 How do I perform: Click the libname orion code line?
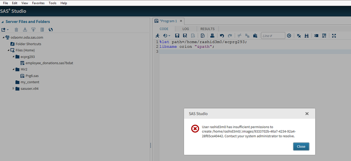click(x=187, y=47)
